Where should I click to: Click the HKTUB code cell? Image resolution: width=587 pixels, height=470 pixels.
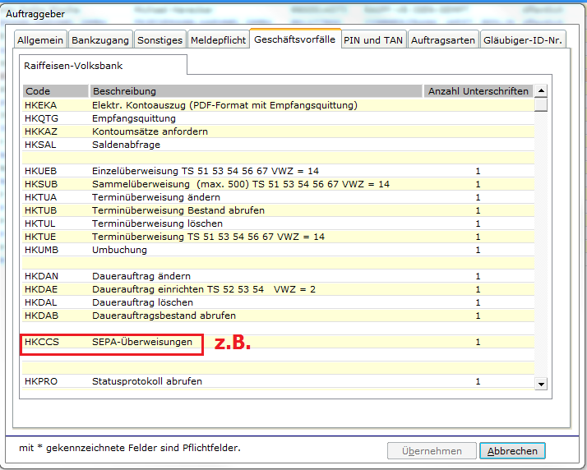[40, 210]
